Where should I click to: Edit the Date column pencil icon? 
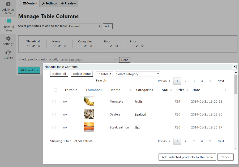pos(111,46)
